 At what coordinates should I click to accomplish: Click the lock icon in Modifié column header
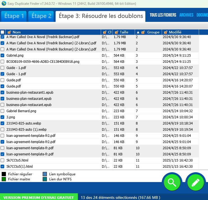166,32
